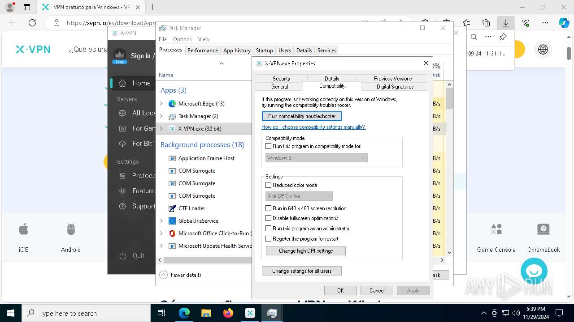This screenshot has height=322, width=574.
Task: Expand the Global.IrisService process row
Action: (x=161, y=221)
